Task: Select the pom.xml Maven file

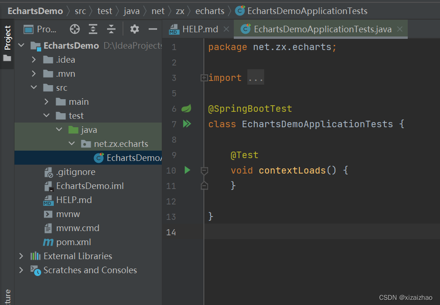Action: click(88, 242)
